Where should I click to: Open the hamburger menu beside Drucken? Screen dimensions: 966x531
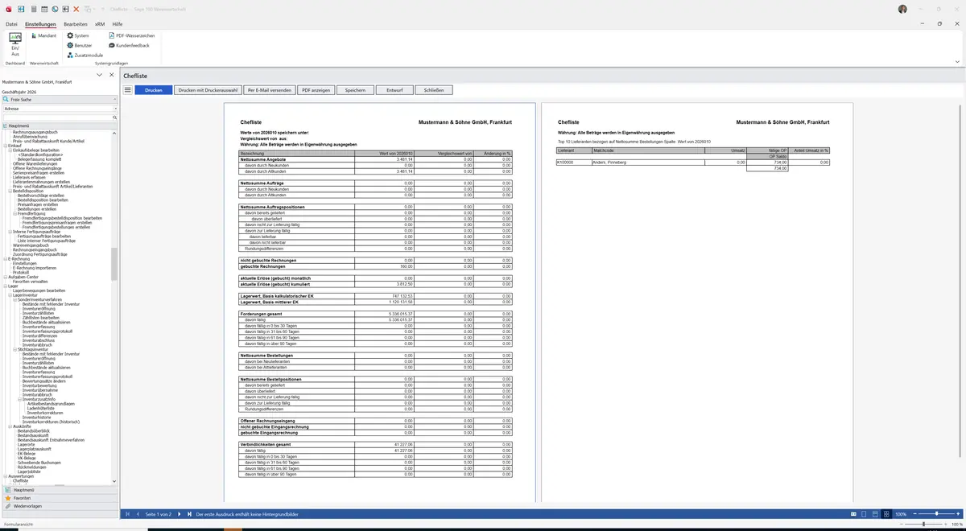click(127, 90)
